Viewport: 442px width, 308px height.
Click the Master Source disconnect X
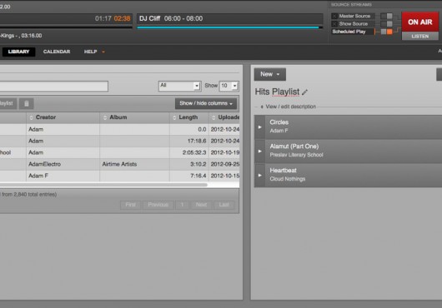334,16
